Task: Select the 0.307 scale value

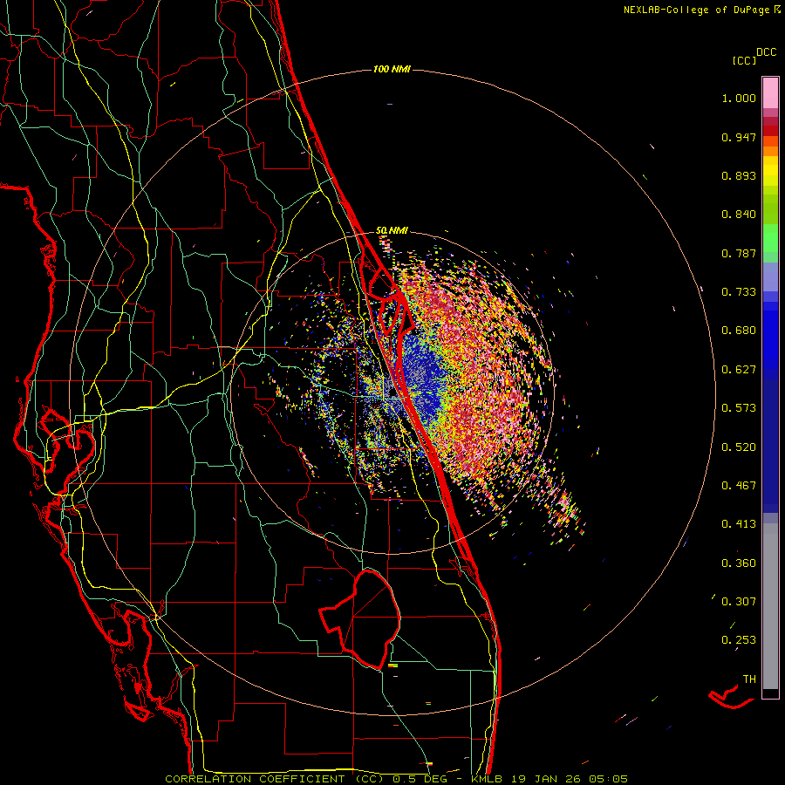Action: click(x=739, y=601)
